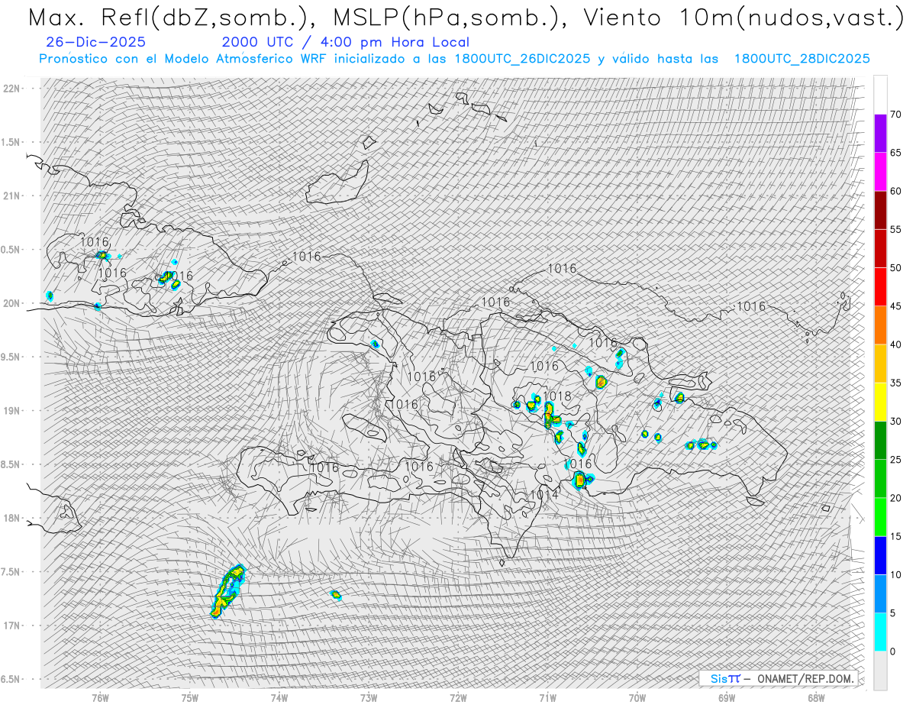916x708 pixels.
Task: Click the '69W' longitude axis label
Action: coord(727,697)
